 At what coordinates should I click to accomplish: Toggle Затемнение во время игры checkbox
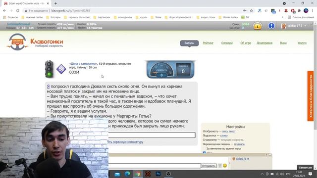tap(204, 148)
